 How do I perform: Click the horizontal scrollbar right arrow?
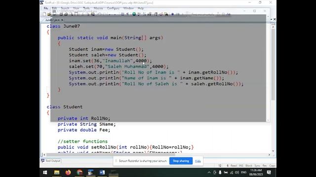[269, 155]
